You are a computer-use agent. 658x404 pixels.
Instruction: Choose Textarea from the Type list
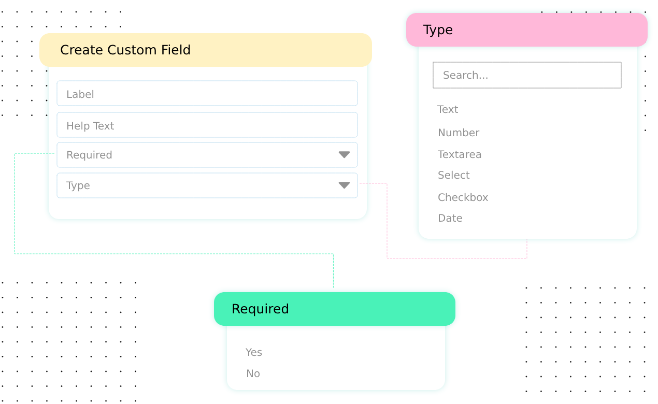460,154
